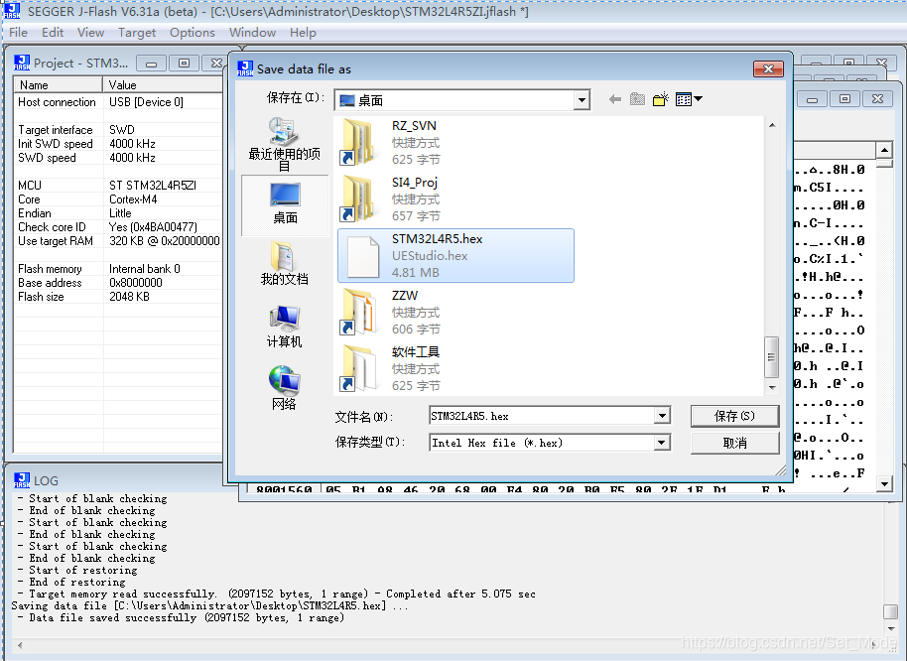Image resolution: width=907 pixels, height=661 pixels.
Task: Click the Value column header in Project panel
Action: [163, 85]
